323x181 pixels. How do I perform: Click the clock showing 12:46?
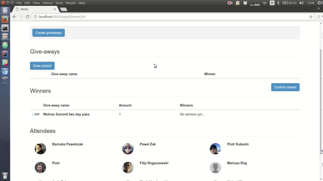pyautogui.click(x=311, y=3)
